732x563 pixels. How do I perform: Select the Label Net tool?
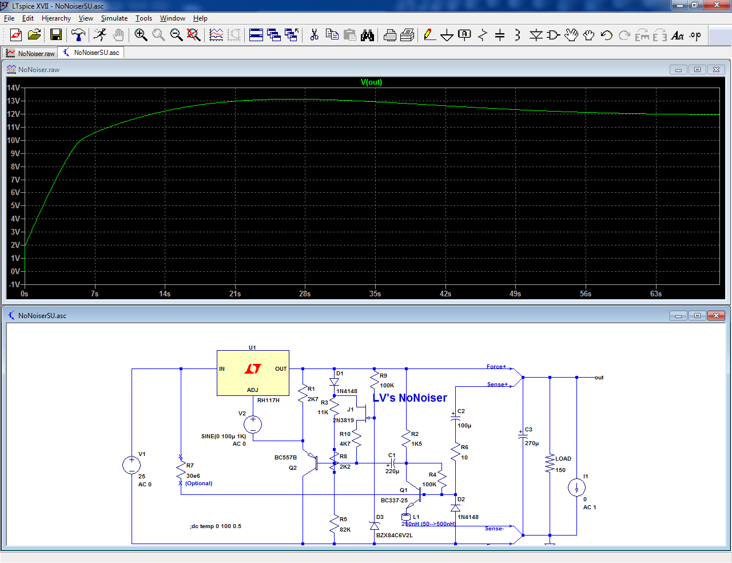[465, 35]
